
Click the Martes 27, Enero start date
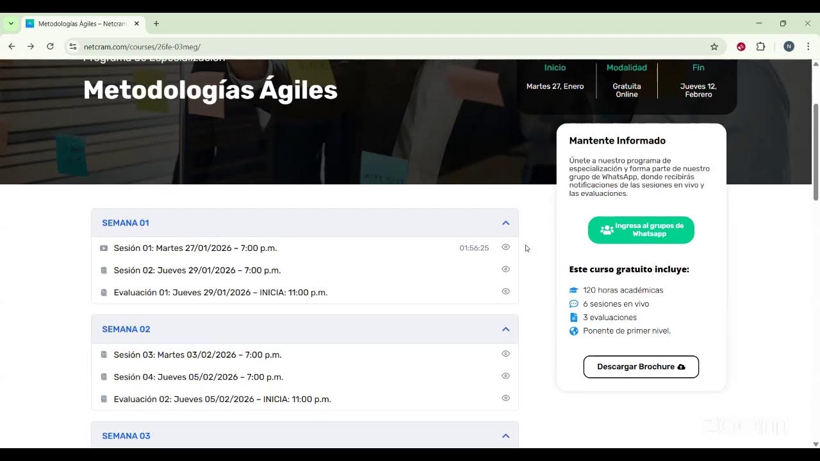click(x=555, y=86)
